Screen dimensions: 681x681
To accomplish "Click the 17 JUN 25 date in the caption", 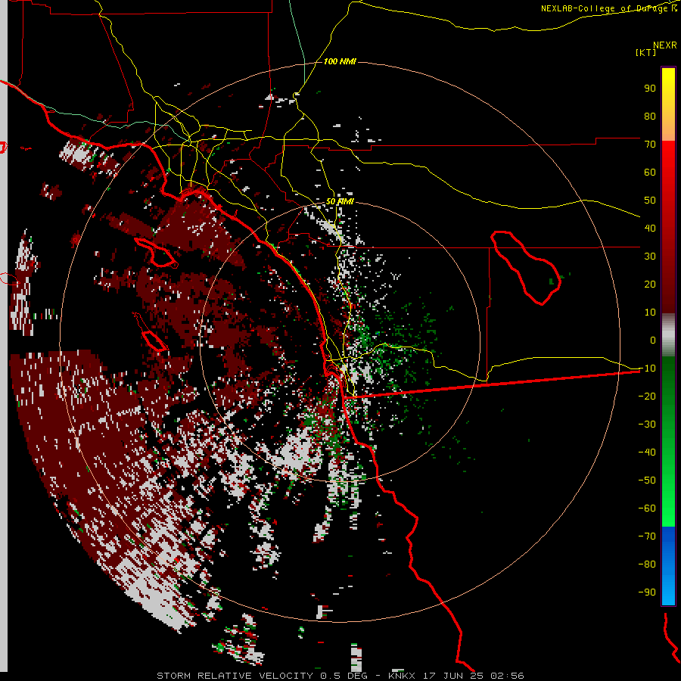I will 452,676.
